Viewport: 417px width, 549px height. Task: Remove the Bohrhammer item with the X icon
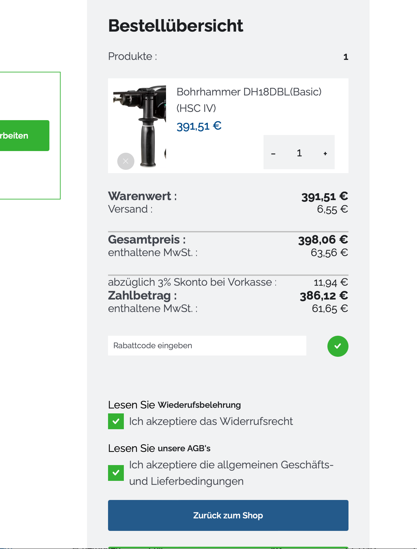point(126,161)
